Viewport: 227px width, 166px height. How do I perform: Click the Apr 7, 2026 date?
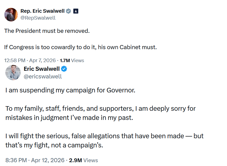[x=43, y=61]
